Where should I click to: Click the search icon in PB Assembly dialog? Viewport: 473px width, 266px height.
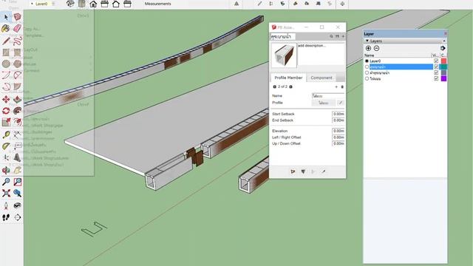click(x=331, y=36)
